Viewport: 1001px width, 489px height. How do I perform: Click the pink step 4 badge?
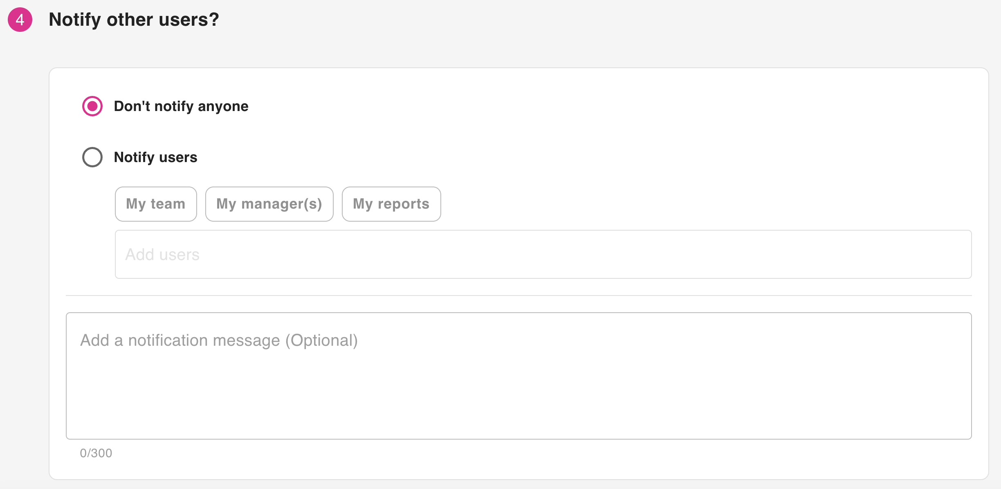pyautogui.click(x=20, y=20)
